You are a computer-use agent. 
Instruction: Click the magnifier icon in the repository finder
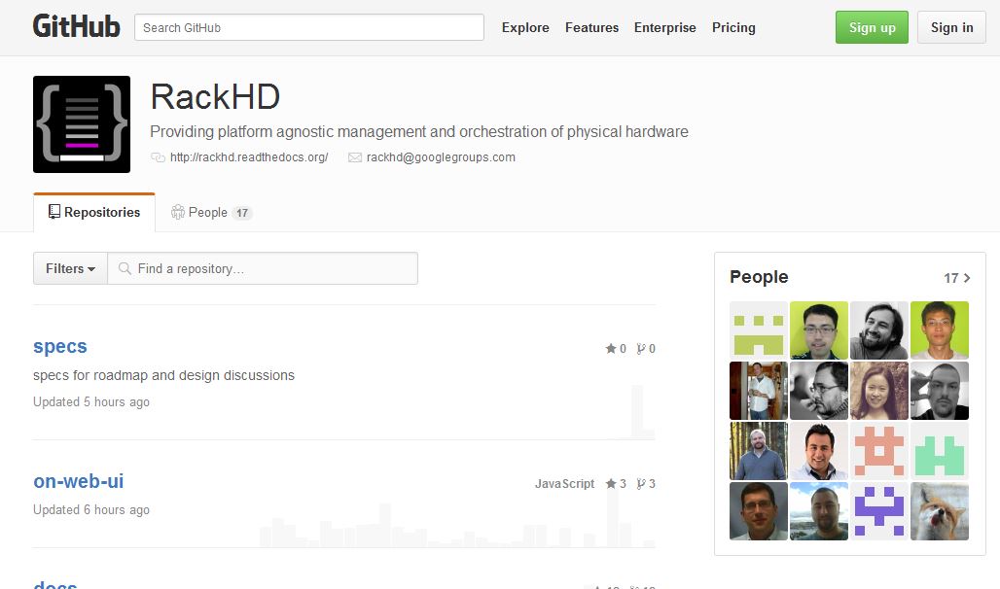click(125, 268)
